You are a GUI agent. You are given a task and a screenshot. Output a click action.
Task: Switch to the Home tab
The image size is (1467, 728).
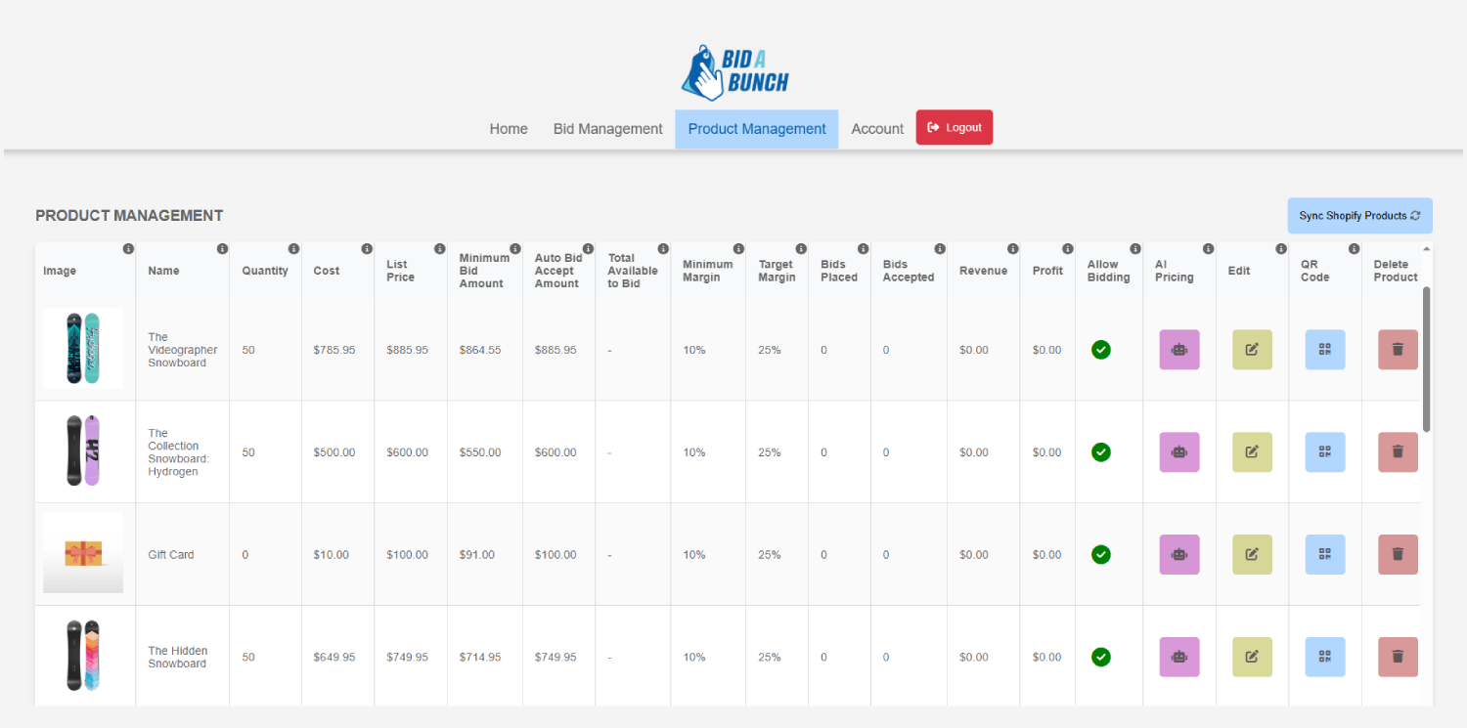[508, 128]
